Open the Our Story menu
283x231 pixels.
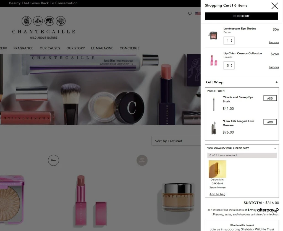(x=76, y=48)
